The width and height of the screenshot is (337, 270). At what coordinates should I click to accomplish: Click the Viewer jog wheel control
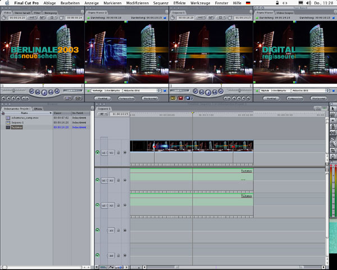coord(72,91)
